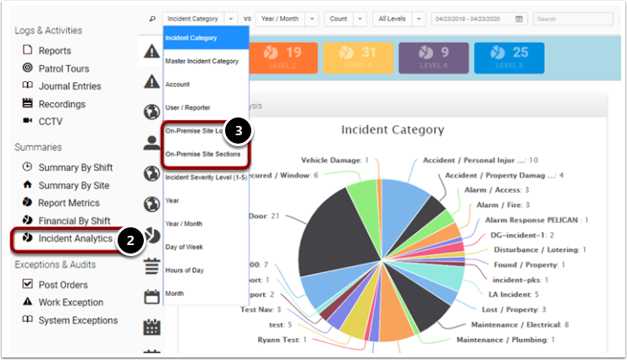
Task: Click the Summary By Shift clock icon
Action: (x=28, y=166)
